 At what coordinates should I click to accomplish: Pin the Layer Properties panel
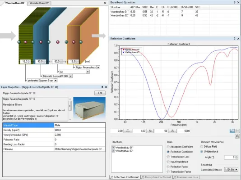point(102,87)
